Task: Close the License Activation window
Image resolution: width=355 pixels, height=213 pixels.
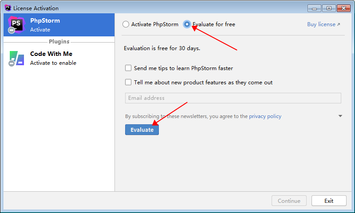Action: [343, 8]
